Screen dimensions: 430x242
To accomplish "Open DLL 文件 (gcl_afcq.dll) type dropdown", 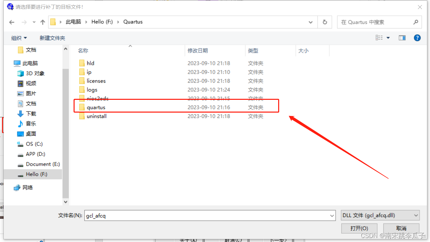I will [380, 215].
